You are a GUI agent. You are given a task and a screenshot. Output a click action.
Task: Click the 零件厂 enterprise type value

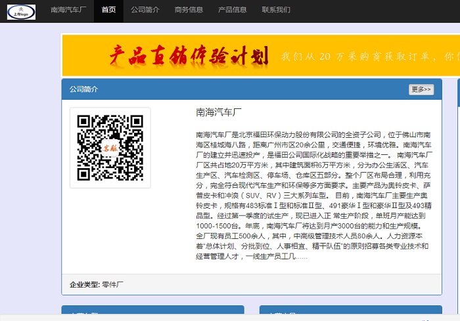113,284
